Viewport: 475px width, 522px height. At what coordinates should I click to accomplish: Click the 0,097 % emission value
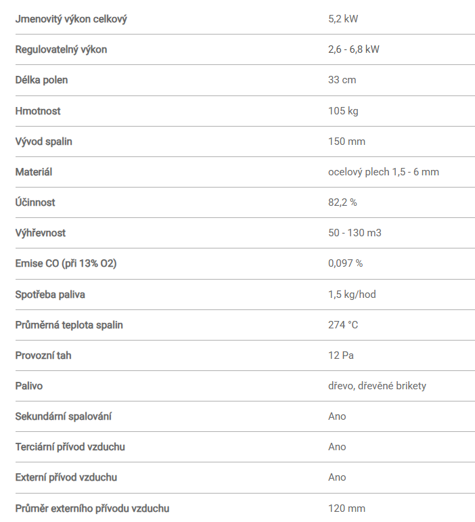click(x=345, y=263)
